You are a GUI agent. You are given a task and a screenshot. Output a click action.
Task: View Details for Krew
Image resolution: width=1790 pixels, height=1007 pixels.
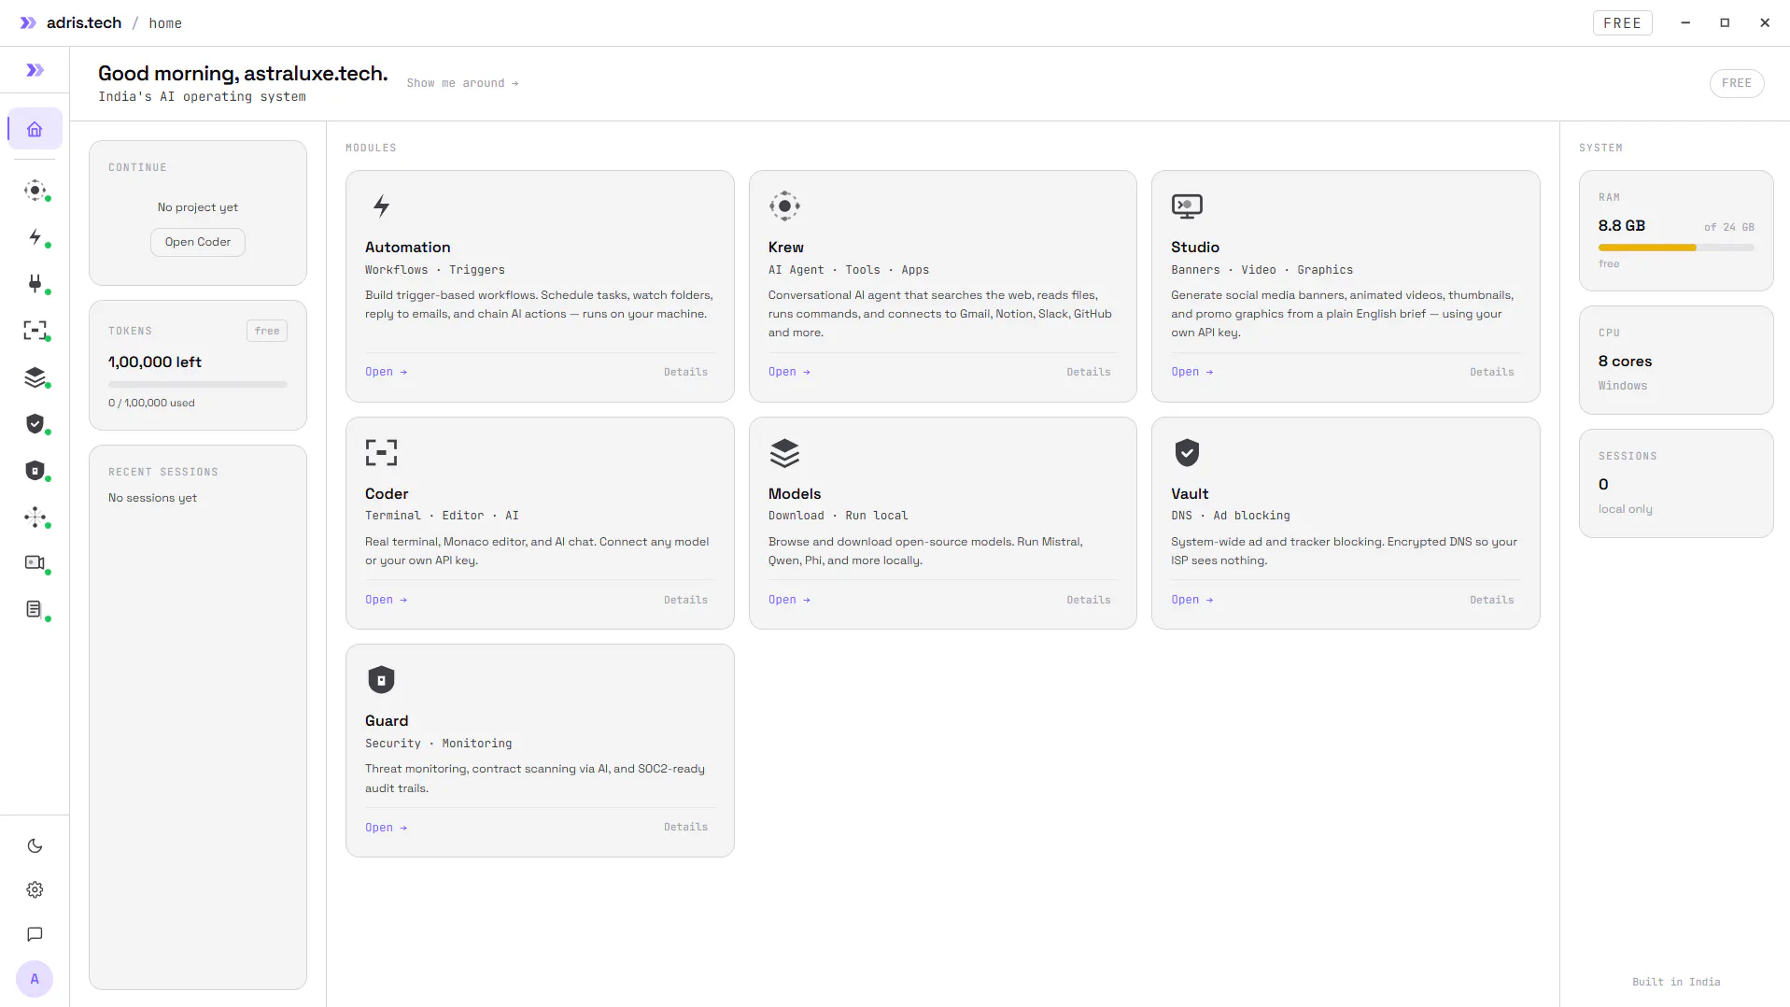click(x=1089, y=372)
